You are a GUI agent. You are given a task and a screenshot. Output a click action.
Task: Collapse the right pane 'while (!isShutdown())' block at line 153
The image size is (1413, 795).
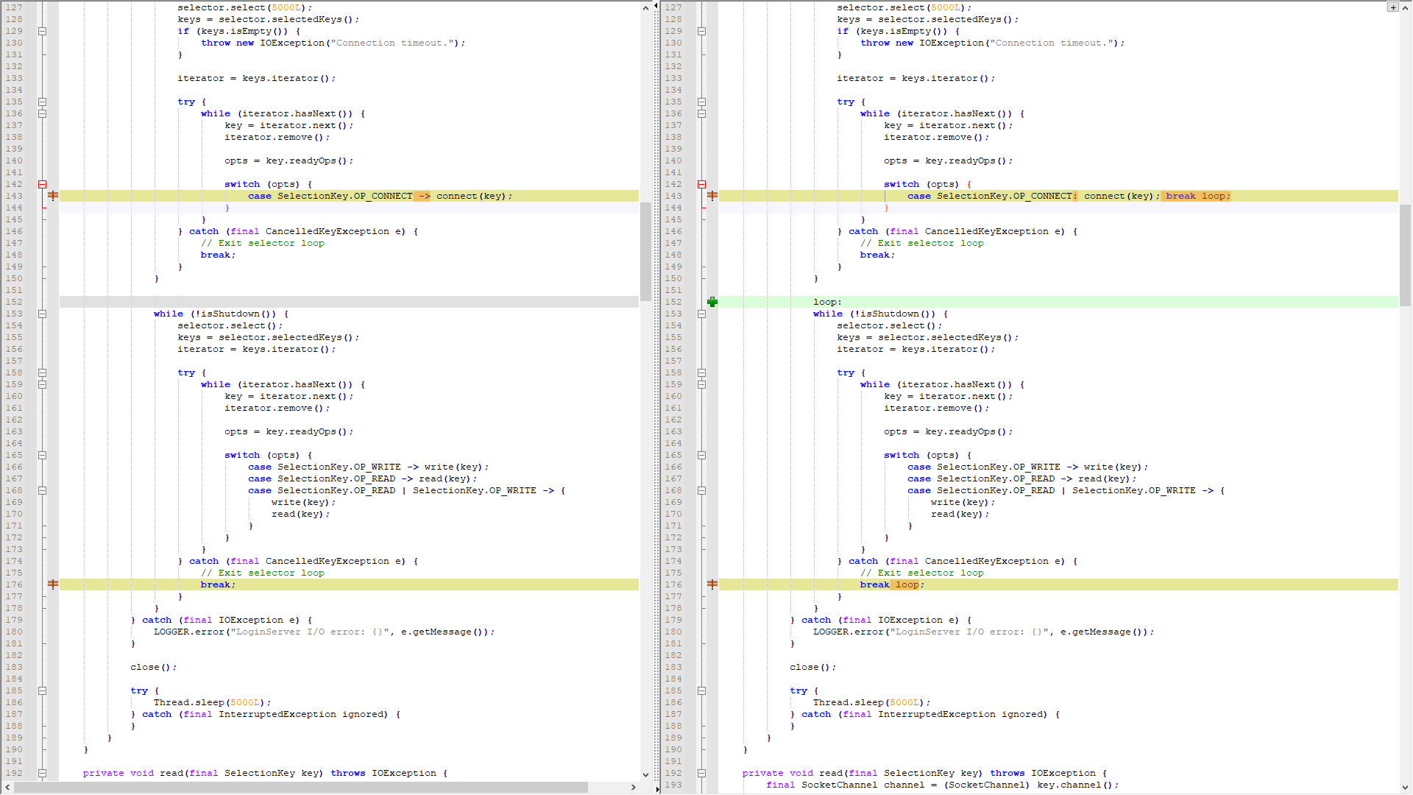click(x=702, y=314)
